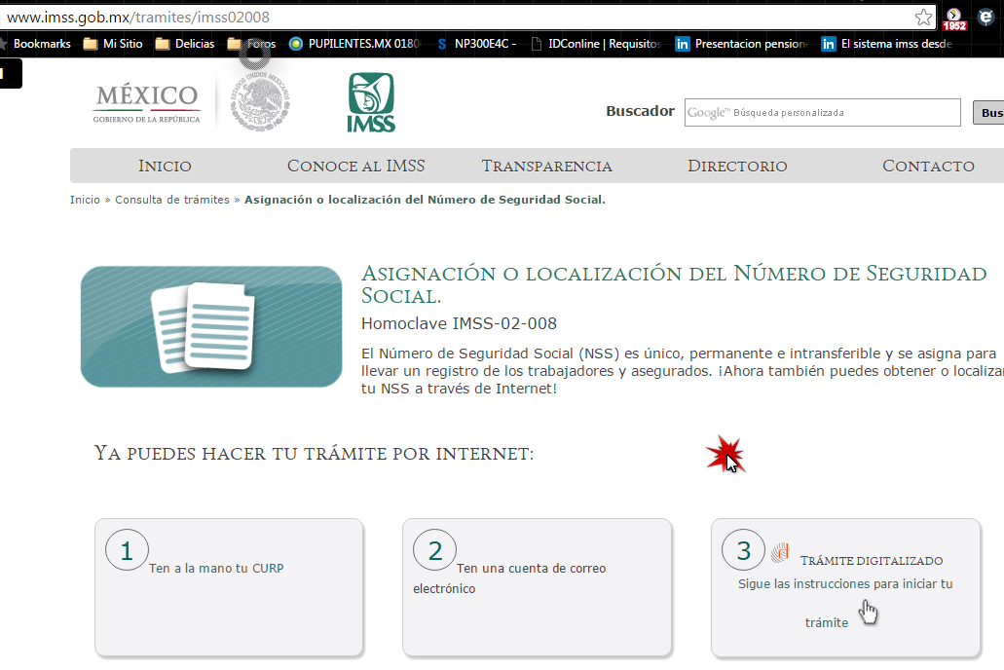Click the IMSS logo

(369, 100)
